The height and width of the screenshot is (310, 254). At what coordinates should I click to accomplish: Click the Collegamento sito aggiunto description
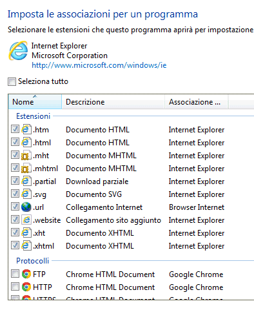tap(113, 220)
